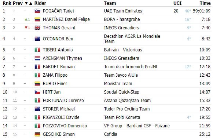
Task: Click the Slovenian flag beside Pogačar
Action: click(x=37, y=11)
